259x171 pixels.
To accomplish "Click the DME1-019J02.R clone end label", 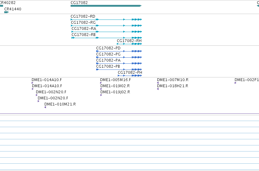I will pos(115,92).
